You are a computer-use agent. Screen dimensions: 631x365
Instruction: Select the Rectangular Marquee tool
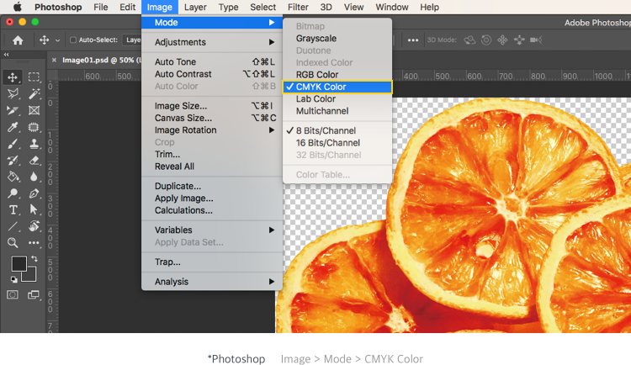tap(34, 77)
